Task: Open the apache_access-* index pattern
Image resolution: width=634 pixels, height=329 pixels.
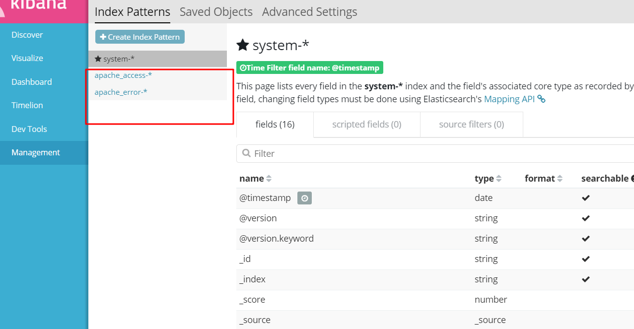Action: tap(123, 75)
